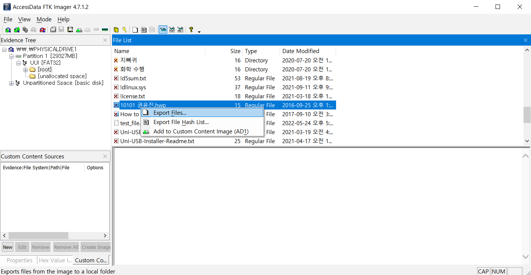Click Add All Attached Devices toolbar icon
Screen dimensions: 531x275
coord(17,30)
